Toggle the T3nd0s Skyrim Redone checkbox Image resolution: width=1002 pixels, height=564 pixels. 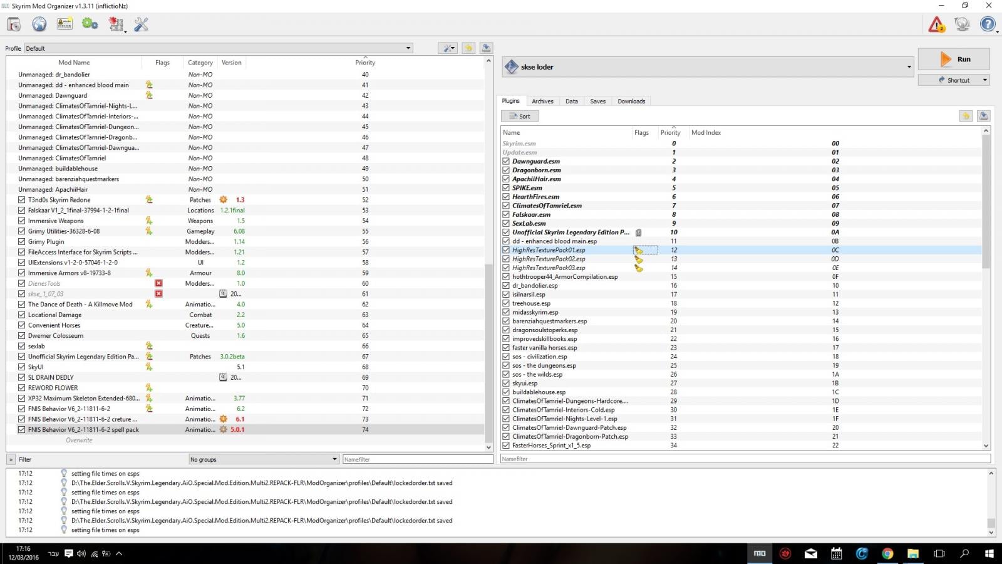click(22, 200)
